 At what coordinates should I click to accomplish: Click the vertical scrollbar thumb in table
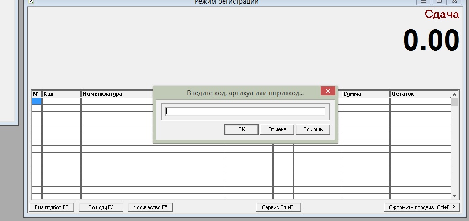coord(454,102)
